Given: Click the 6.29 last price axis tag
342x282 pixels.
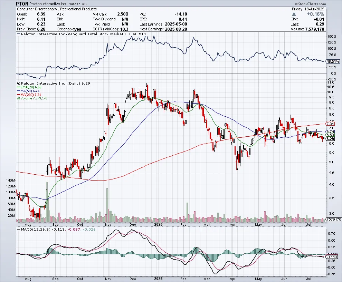Looking at the screenshot, I should 331,139.
